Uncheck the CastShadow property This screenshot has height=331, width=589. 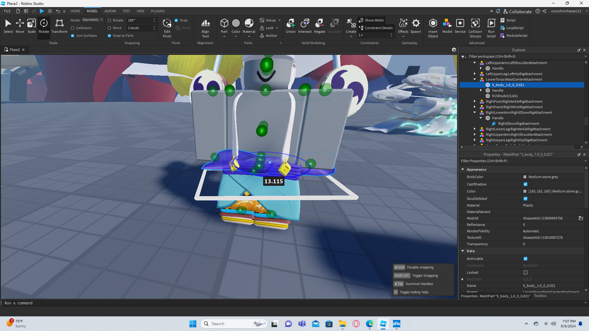tap(525, 184)
